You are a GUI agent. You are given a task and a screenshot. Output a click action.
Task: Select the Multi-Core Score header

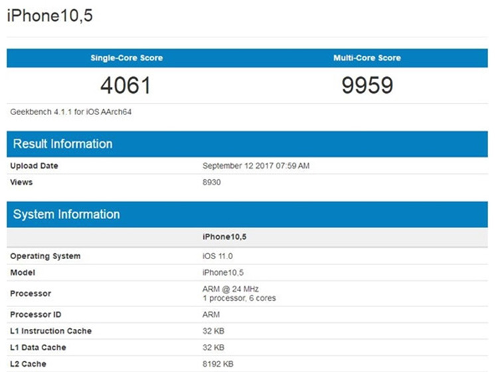coord(367,58)
